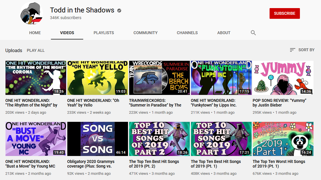Image resolution: width=321 pixels, height=180 pixels.
Task: Click title 'ONE HIT WONDERLAND: "Bust a Move"'
Action: pyautogui.click(x=30, y=164)
